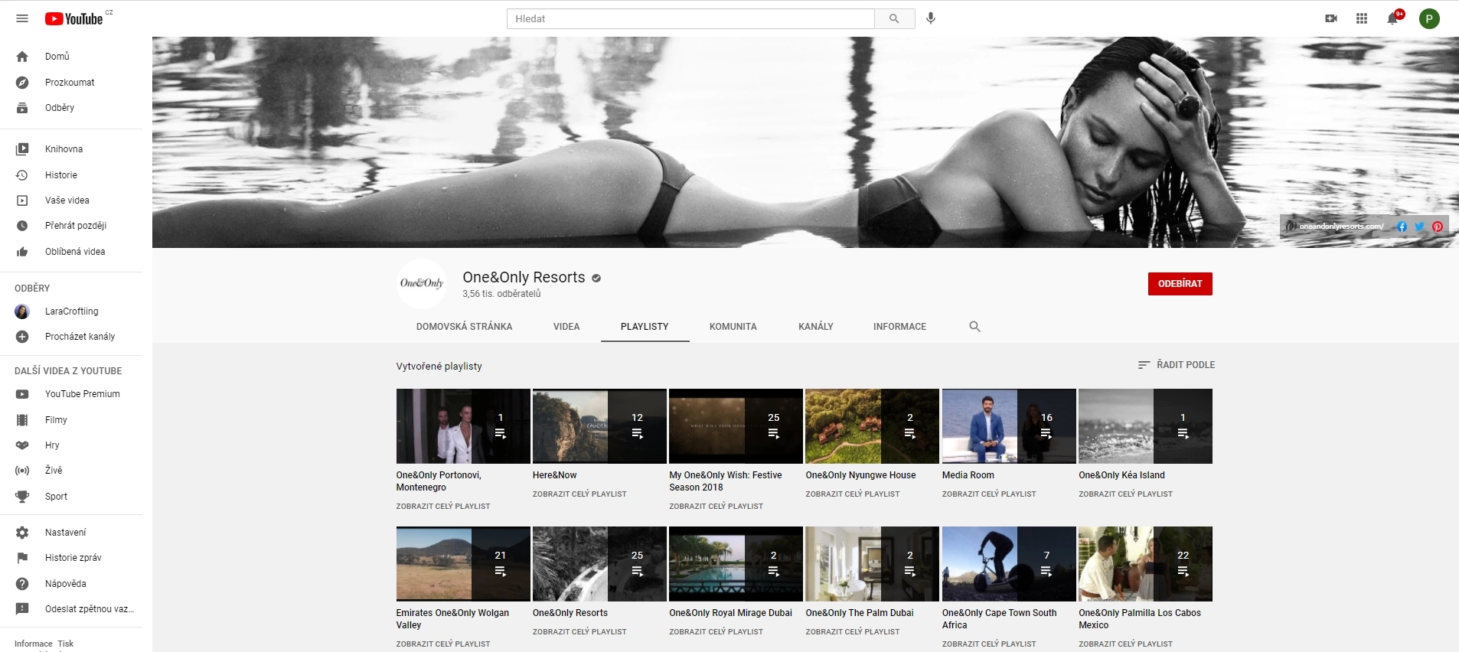Open One&Only Cape Town thumbnail
Image resolution: width=1459 pixels, height=652 pixels.
pos(1009,564)
